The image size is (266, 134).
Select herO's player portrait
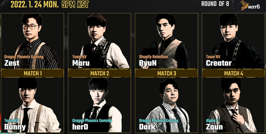99,105
